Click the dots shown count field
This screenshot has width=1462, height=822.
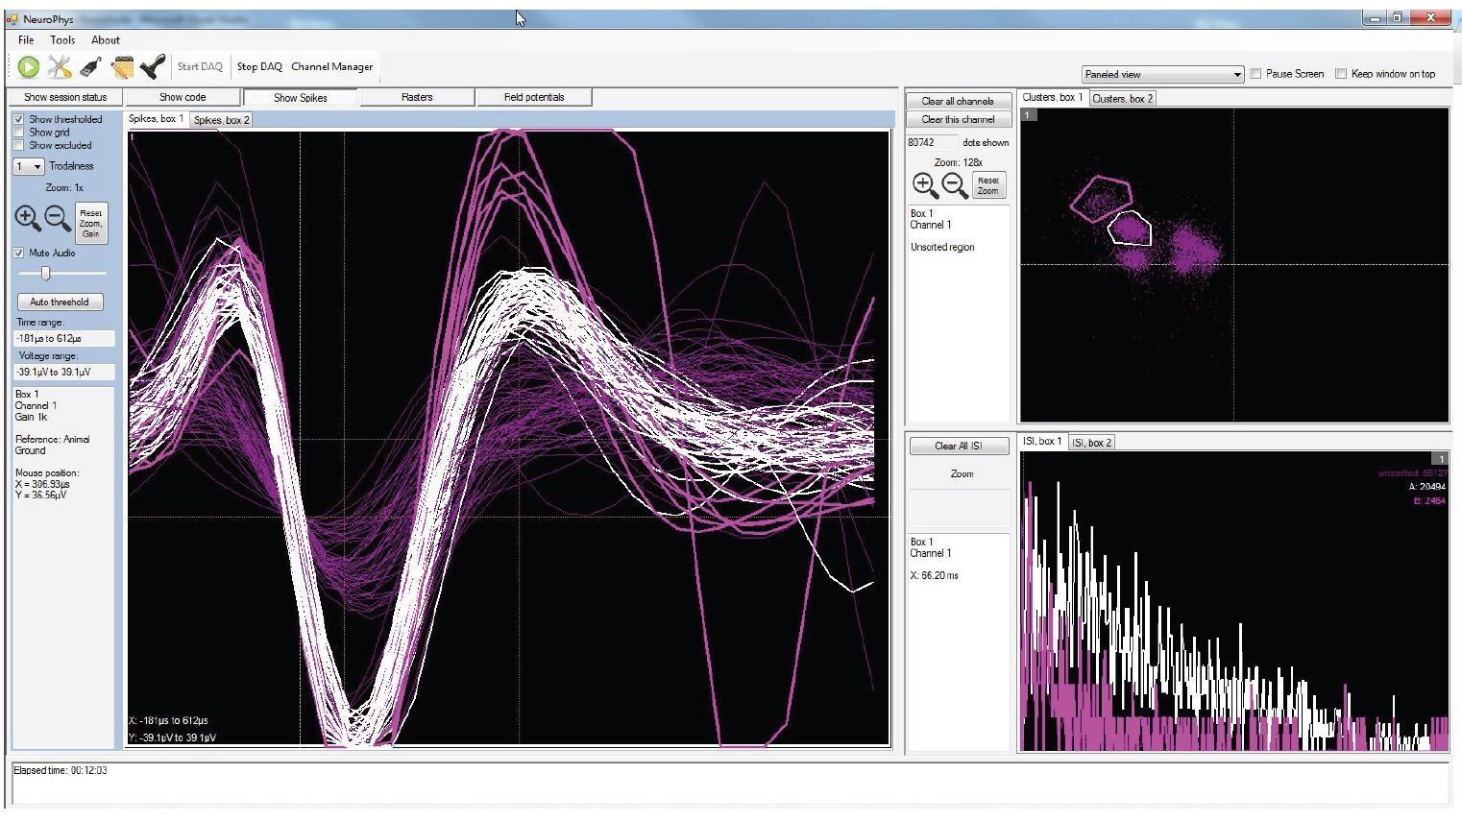[x=932, y=142]
